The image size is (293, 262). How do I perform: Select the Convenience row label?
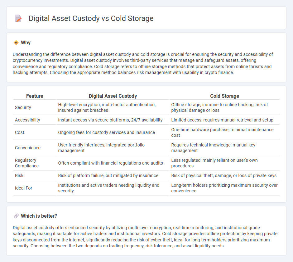tap(28, 148)
